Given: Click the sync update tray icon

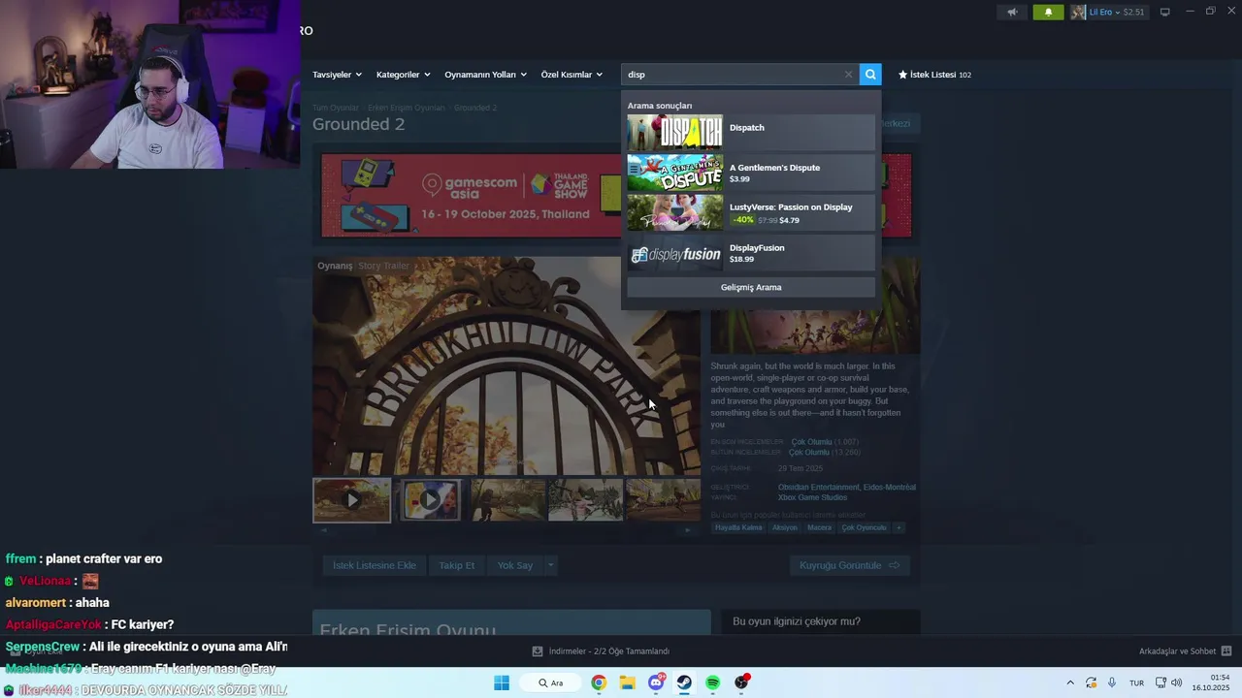Looking at the screenshot, I should pos(1092,683).
